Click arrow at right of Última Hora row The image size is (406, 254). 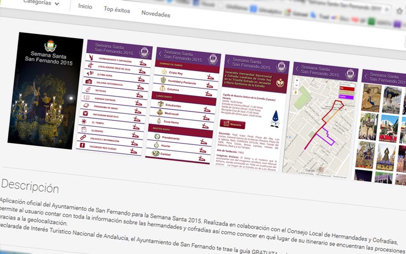[x=141, y=79]
